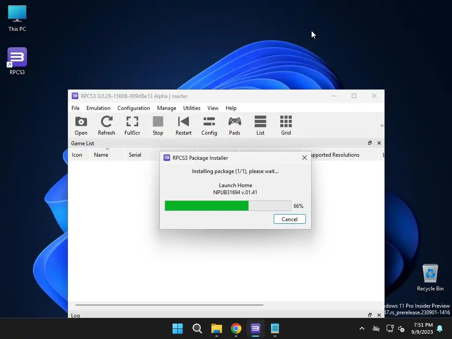Screen dimensions: 452x339
Task: Open the Utilities menu
Action: pyautogui.click(x=192, y=108)
